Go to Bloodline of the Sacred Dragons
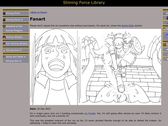Screen dimensions: 168x126 (16, 28)
